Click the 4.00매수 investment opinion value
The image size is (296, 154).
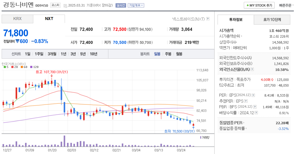(267, 80)
